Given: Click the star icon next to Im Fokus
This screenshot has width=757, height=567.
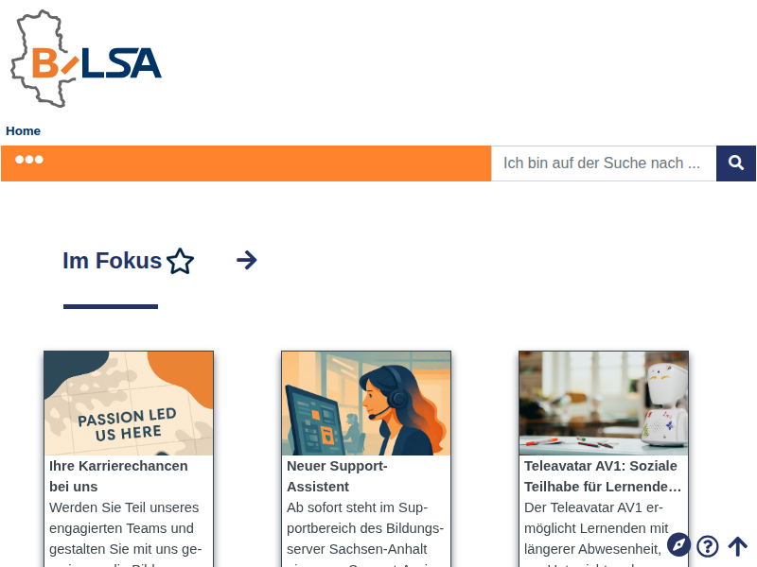Looking at the screenshot, I should [180, 262].
